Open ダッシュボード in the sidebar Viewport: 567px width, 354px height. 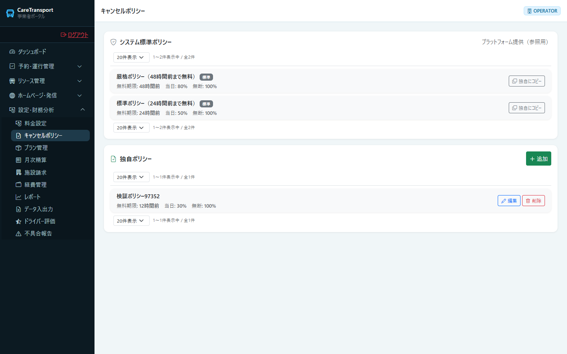tap(47, 52)
